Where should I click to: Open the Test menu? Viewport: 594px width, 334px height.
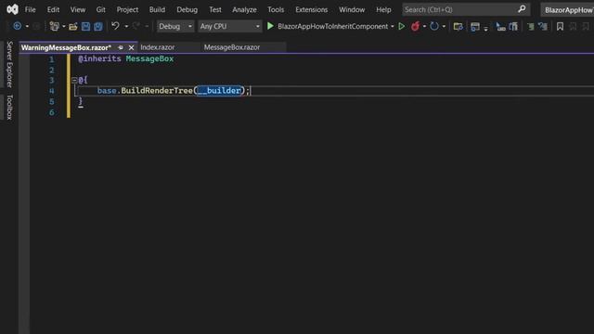[x=215, y=9]
